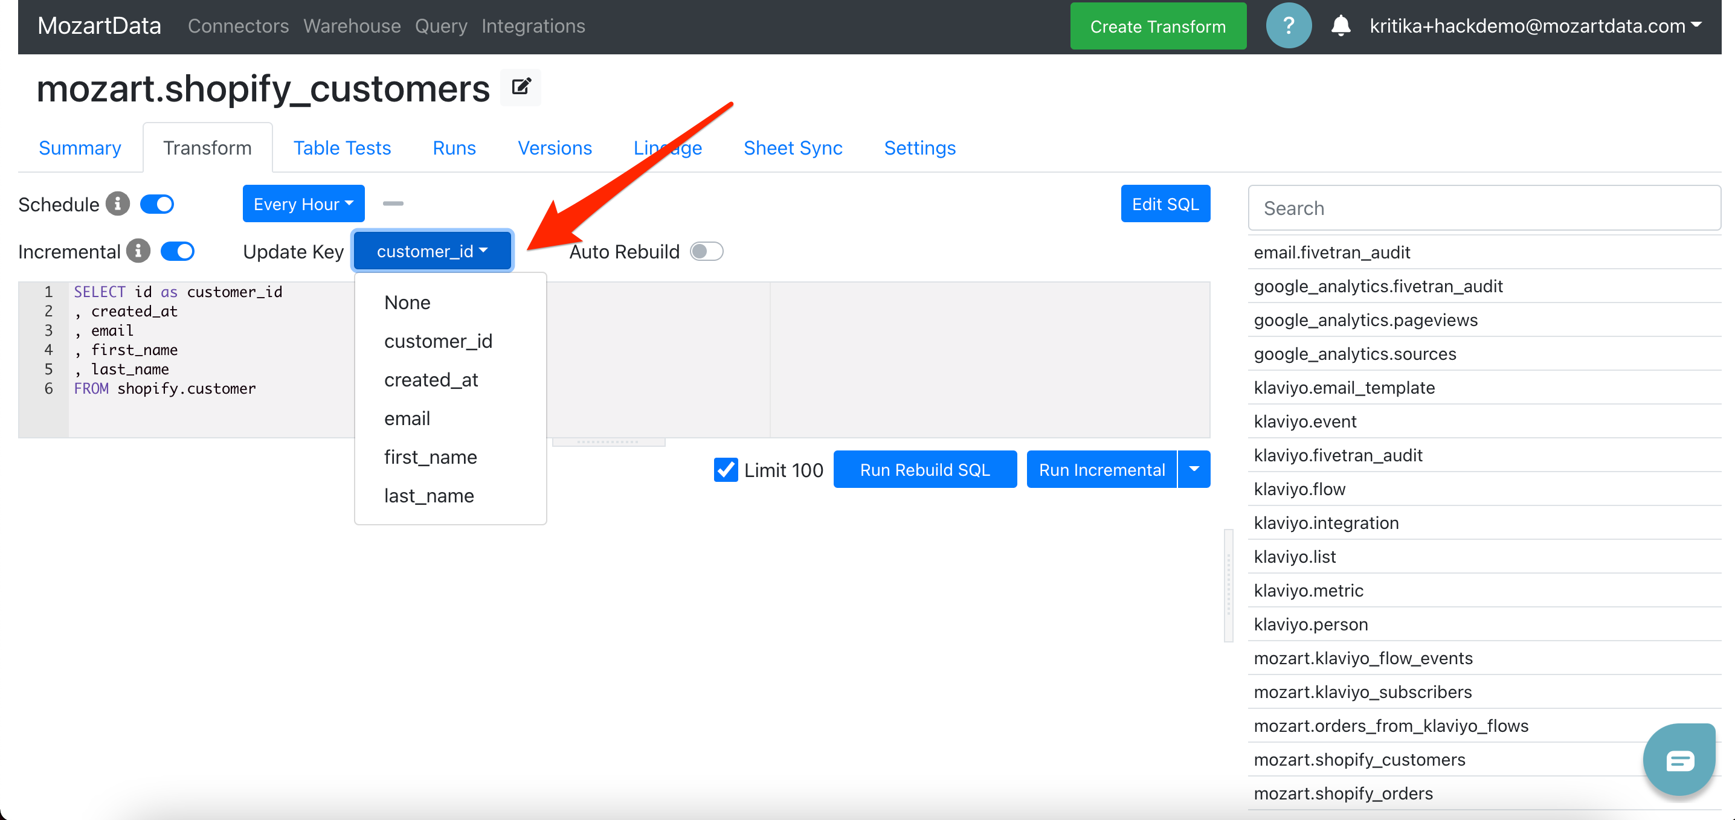Select mozart.shopify_customers in table list
The image size is (1735, 820).
coord(1484,760)
